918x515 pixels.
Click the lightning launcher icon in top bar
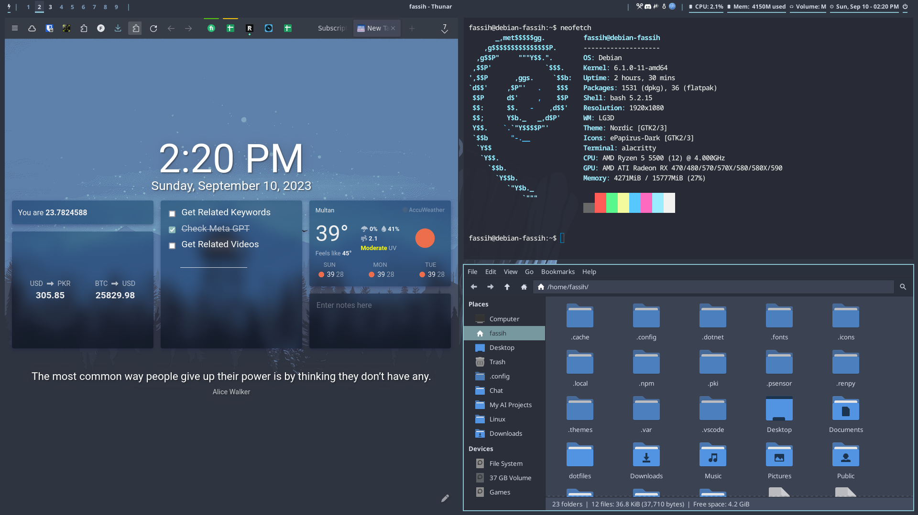[x=9, y=7]
